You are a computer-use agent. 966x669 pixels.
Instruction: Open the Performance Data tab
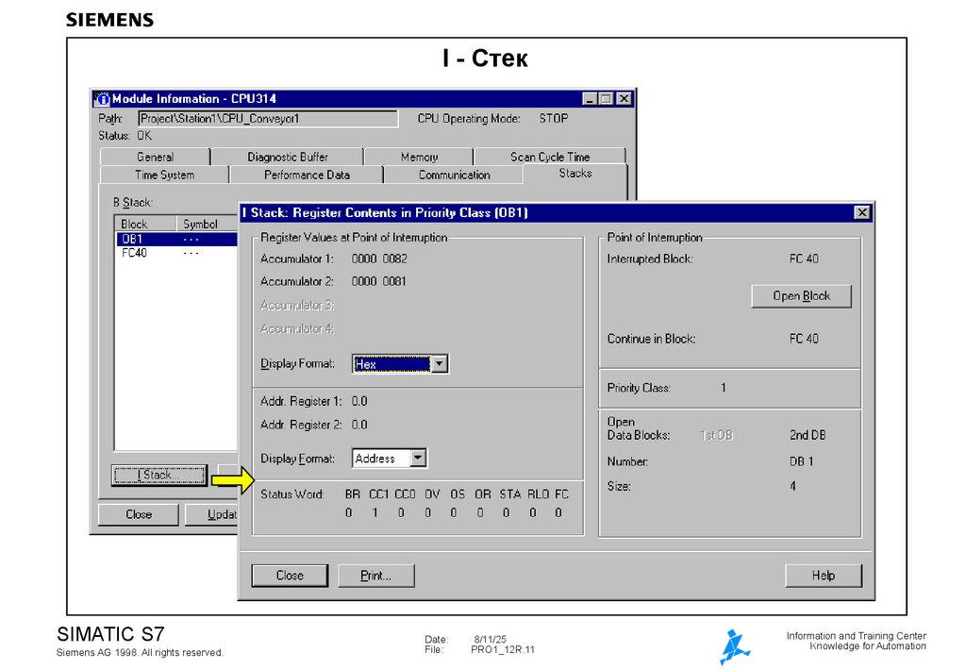[307, 175]
